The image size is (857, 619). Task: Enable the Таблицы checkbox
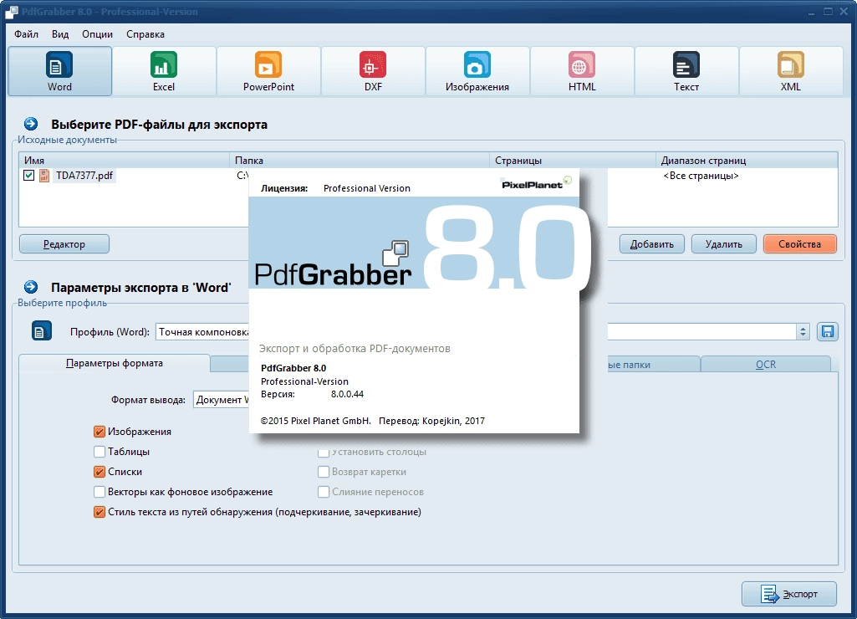pyautogui.click(x=99, y=452)
